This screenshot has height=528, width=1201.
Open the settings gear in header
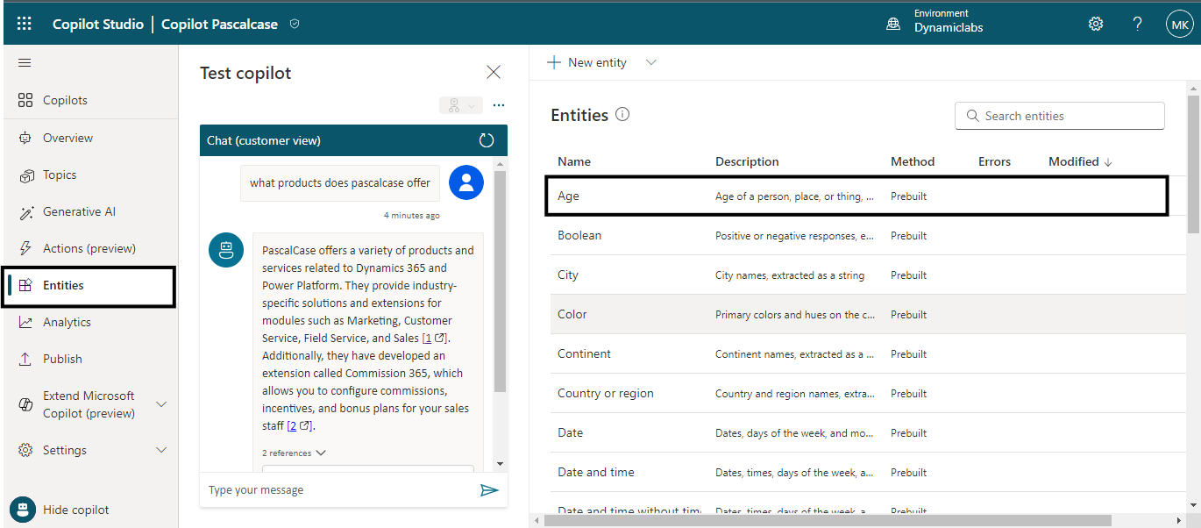(x=1096, y=24)
